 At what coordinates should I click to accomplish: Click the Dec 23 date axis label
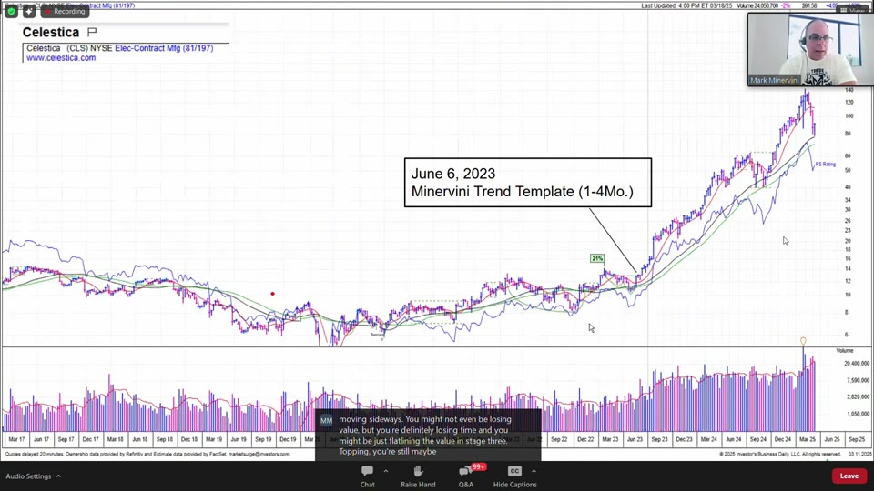pos(684,439)
